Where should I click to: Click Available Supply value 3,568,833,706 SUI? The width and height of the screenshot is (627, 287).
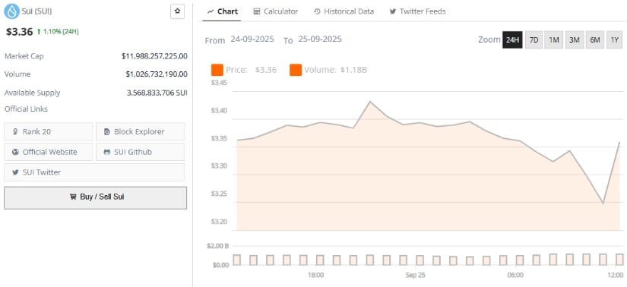(157, 93)
